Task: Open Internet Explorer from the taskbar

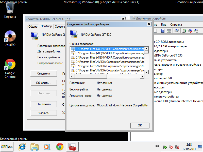Action: pyautogui.click(x=22, y=147)
